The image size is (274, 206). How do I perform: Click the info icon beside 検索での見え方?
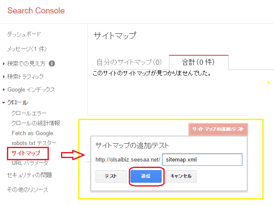click(52, 63)
